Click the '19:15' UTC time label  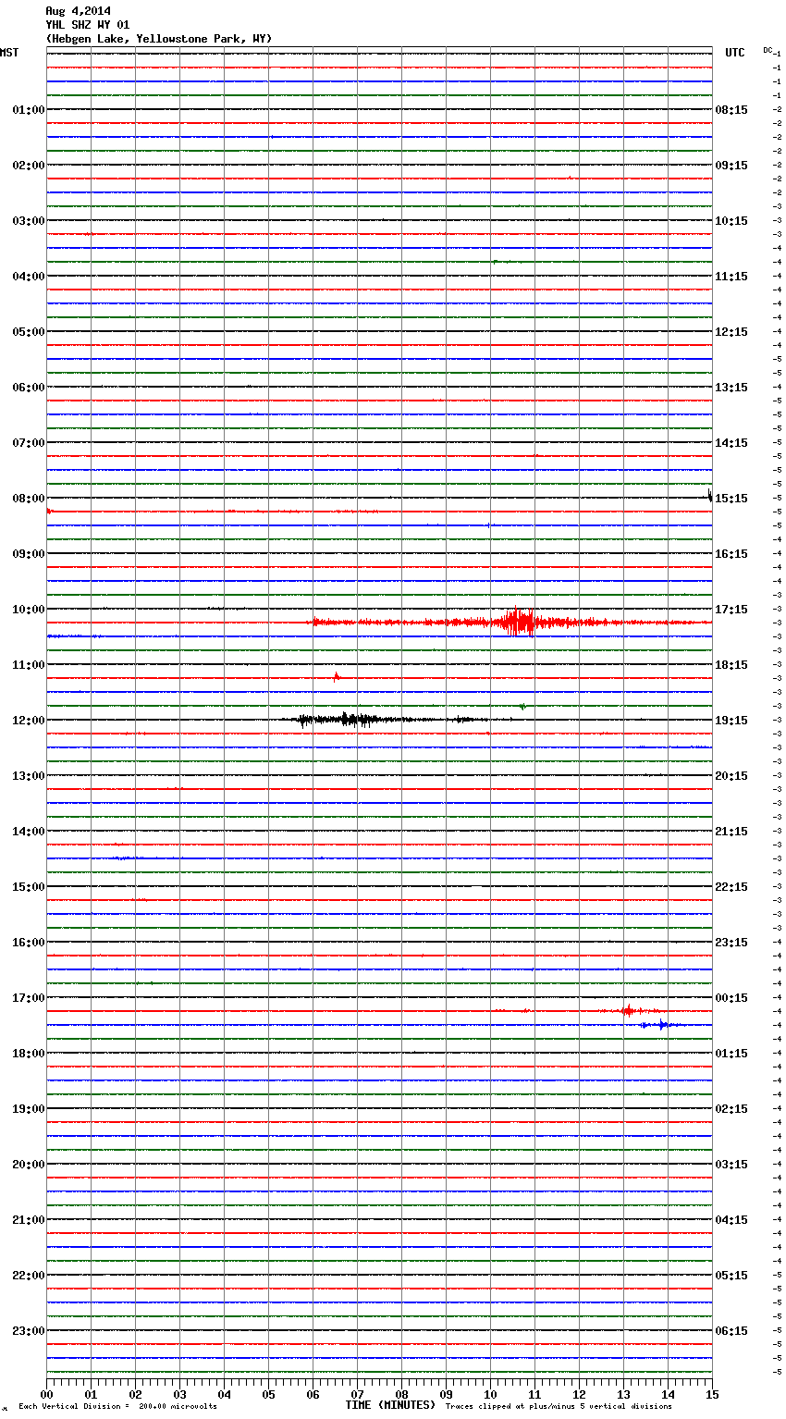coord(731,721)
